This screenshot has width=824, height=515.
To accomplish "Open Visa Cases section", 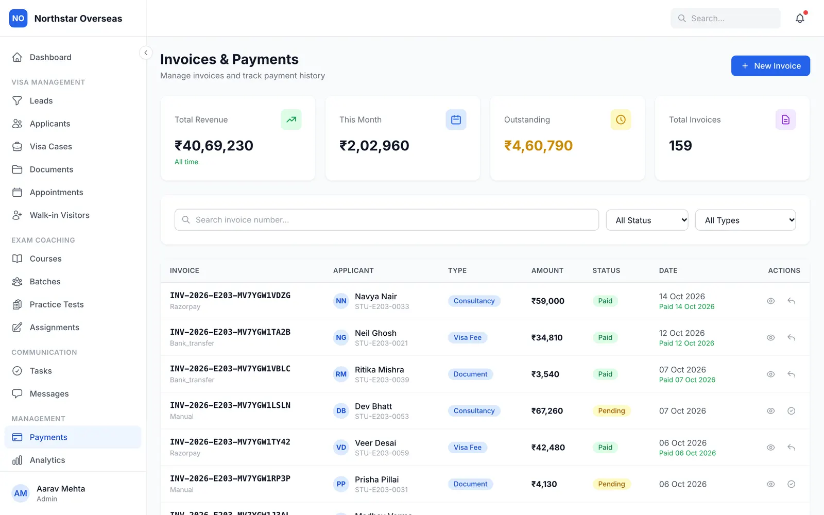I will click(73, 147).
